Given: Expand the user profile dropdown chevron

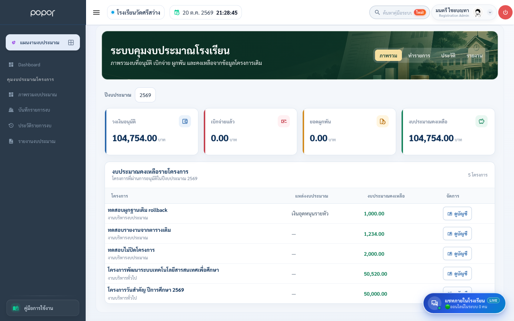Looking at the screenshot, I should tap(490, 12).
